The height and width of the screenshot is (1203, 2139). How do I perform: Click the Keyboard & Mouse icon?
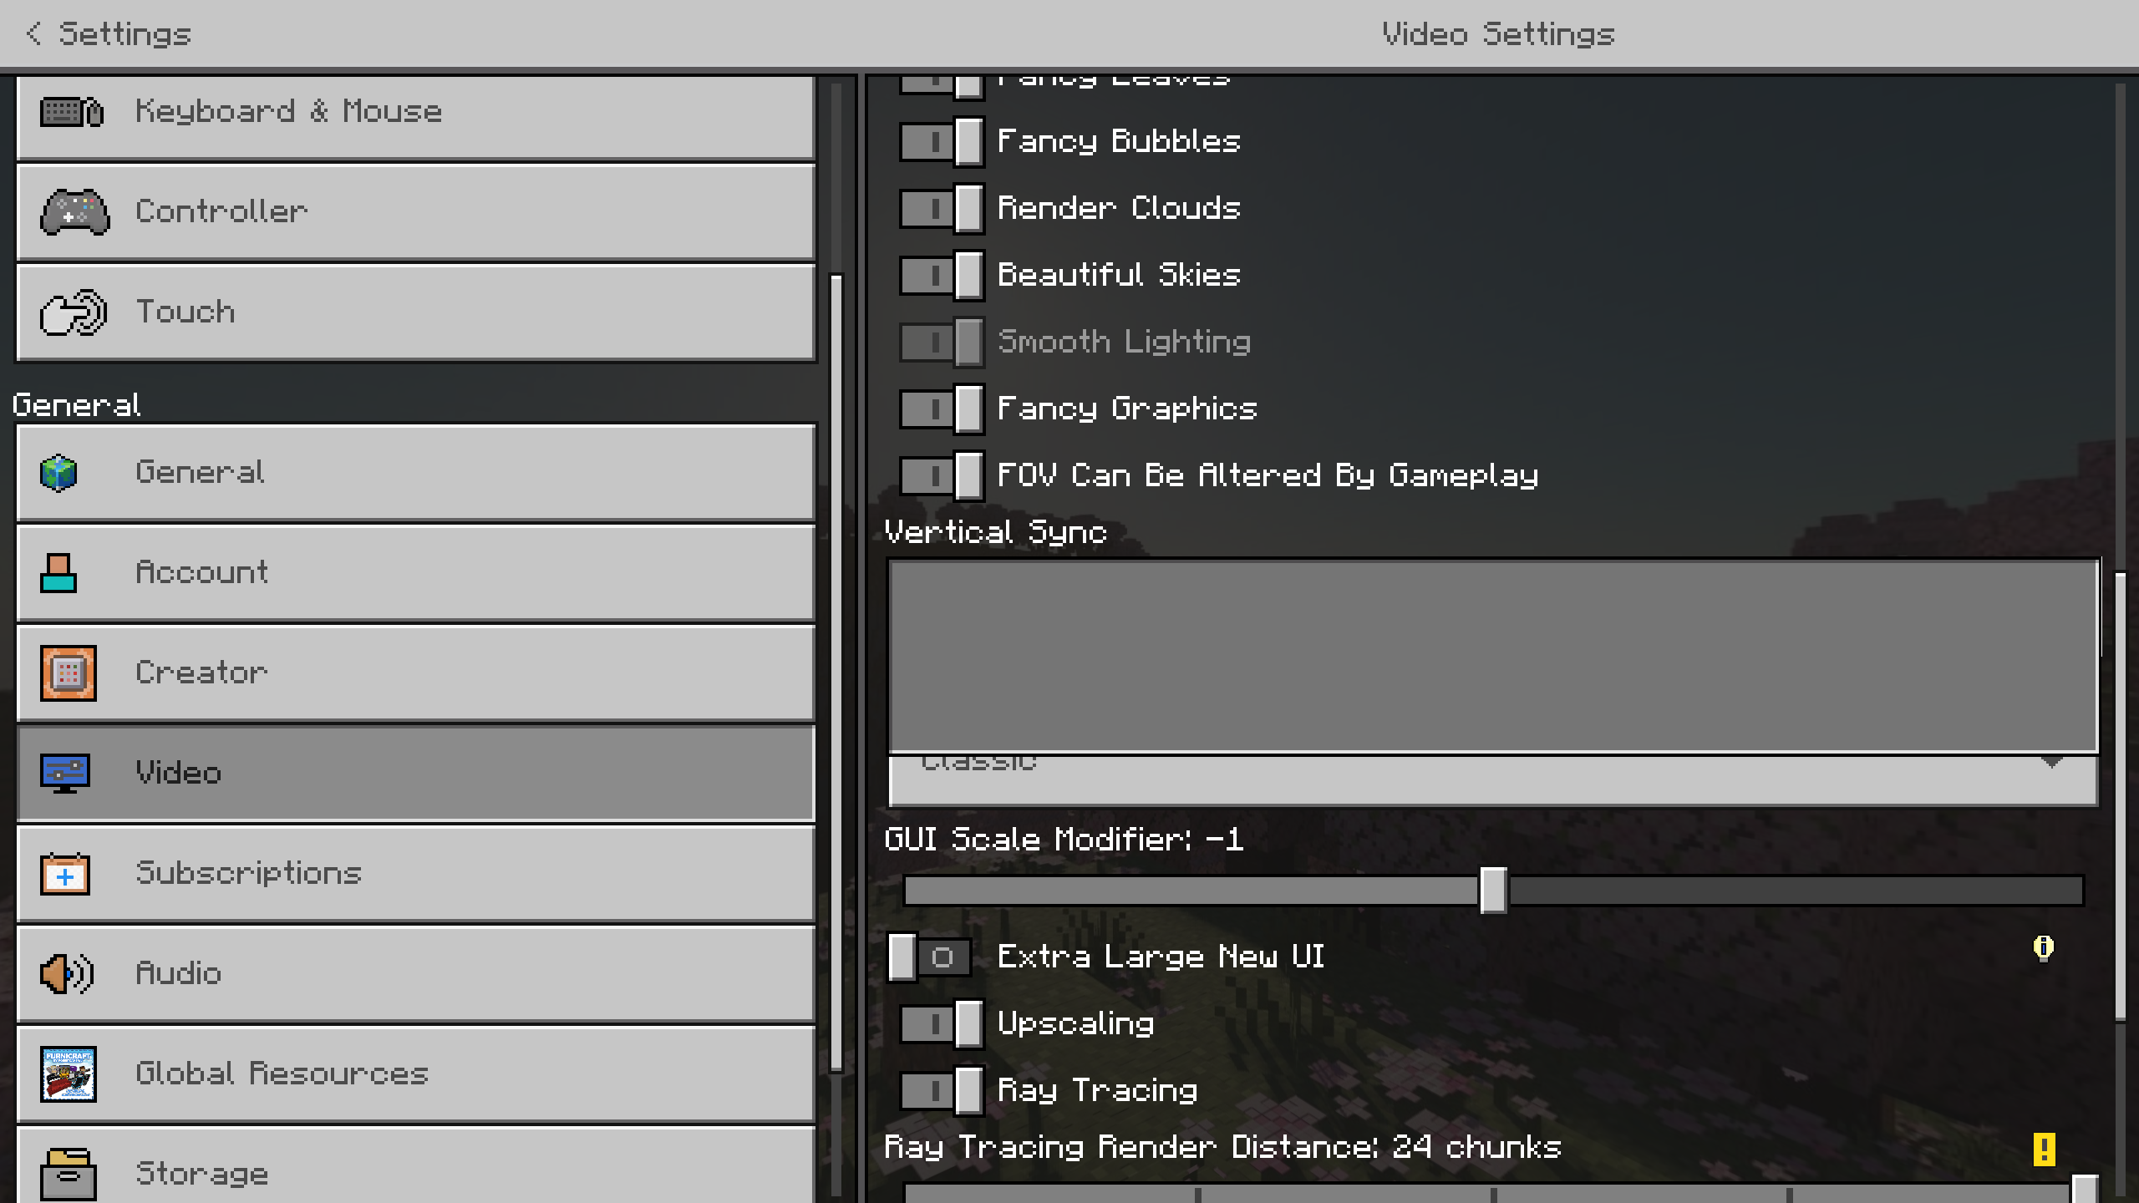[72, 112]
